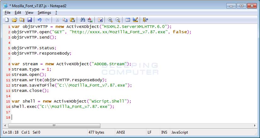Click stream.saveToFile on line 12
The image size is (260, 138).
[x=33, y=85]
